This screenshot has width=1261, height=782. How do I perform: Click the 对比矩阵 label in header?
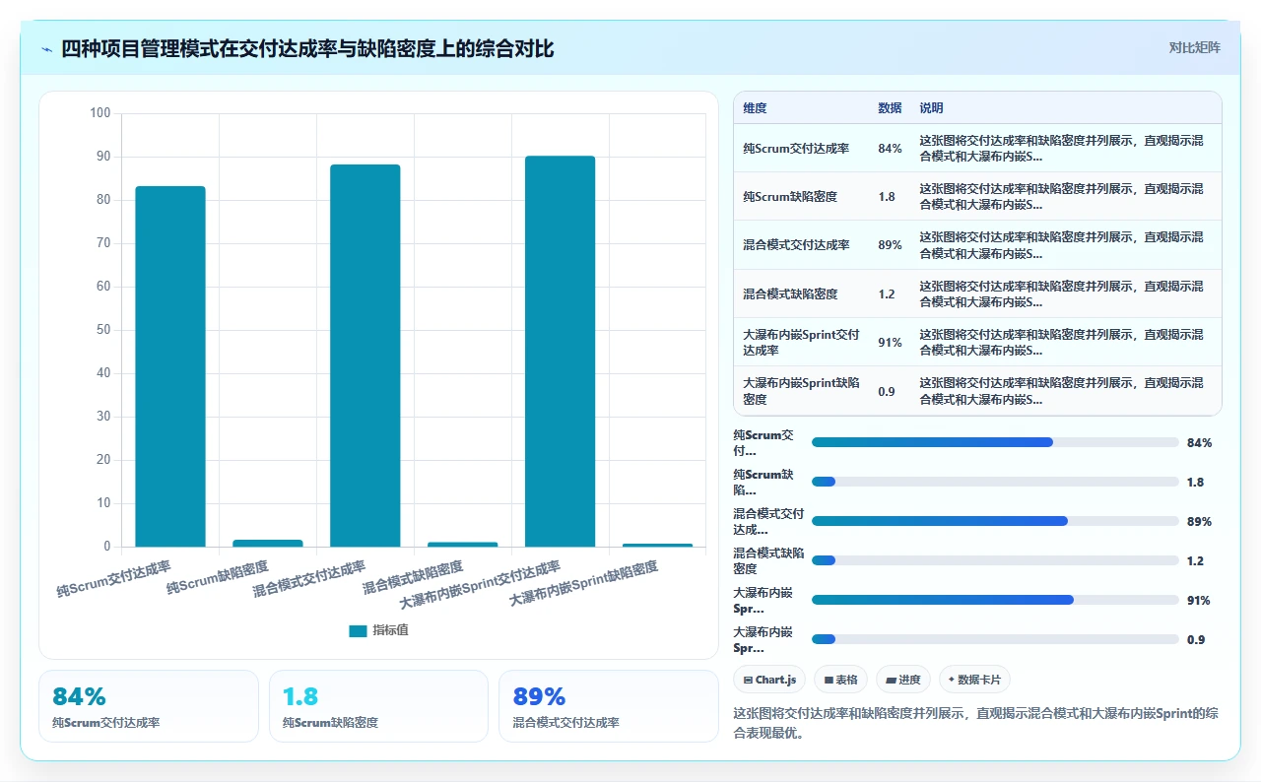tap(1194, 47)
